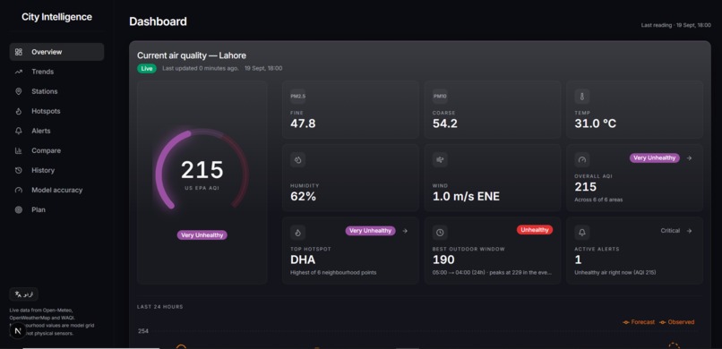This screenshot has height=349, width=722.
Task: Click the thermometer icon in Temp card
Action: tap(582, 97)
